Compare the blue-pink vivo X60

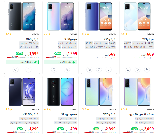pos(67,69)
